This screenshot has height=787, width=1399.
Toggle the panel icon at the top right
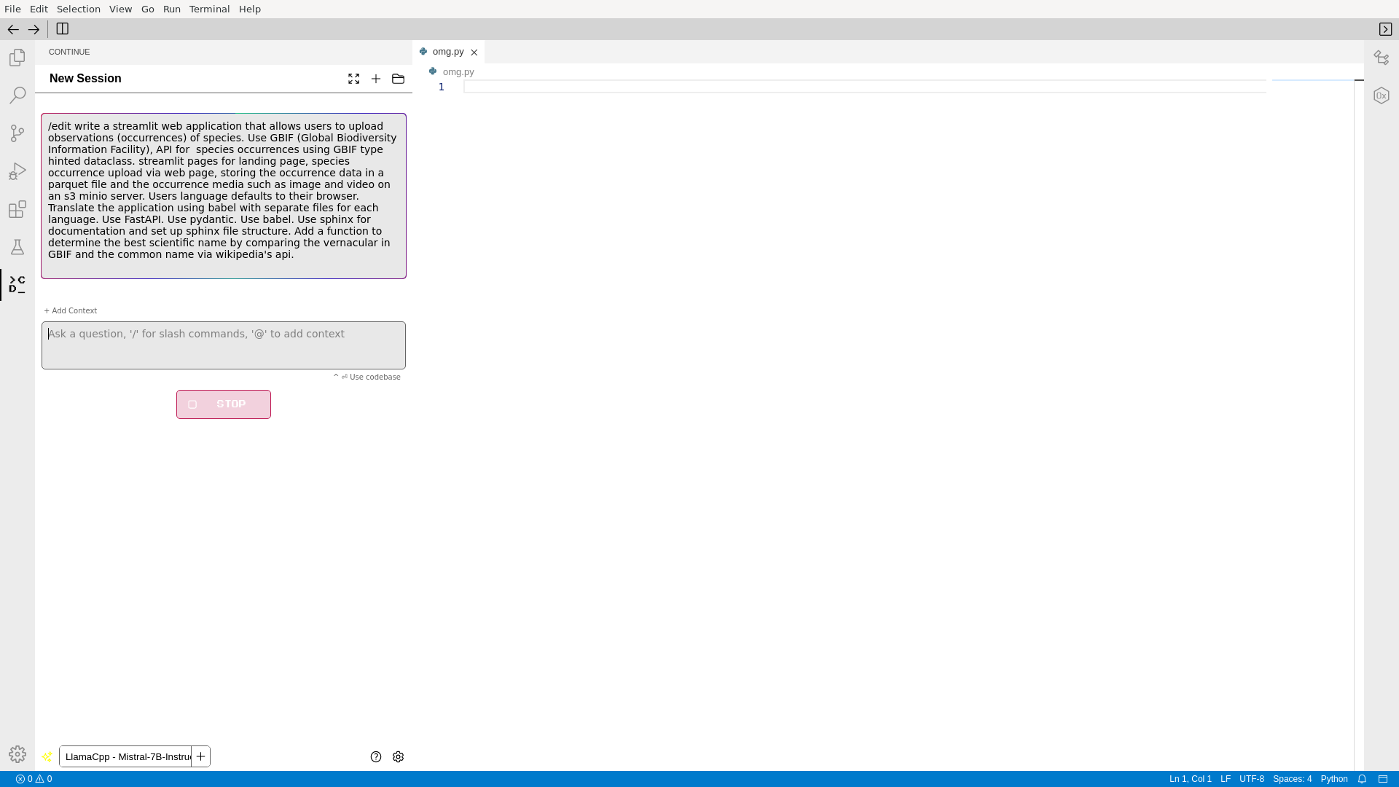[x=1385, y=29]
